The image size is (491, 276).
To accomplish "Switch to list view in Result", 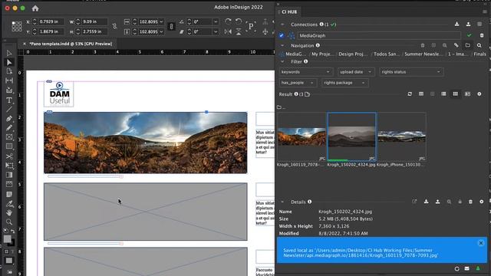I will [443, 94].
